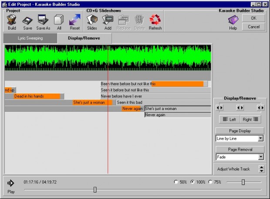
Task: Select grey 'She's just a woman' lyric bar
Action: (178, 109)
